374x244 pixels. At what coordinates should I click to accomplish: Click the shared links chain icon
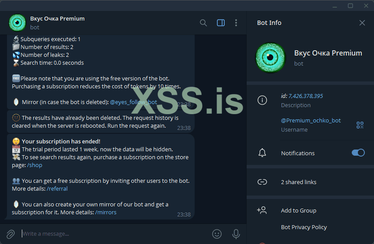[x=262, y=182]
